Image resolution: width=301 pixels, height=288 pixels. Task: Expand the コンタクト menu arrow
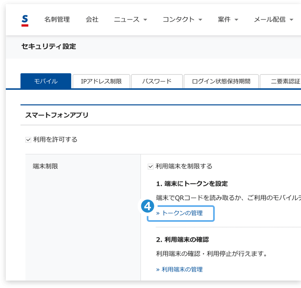pyautogui.click(x=200, y=19)
